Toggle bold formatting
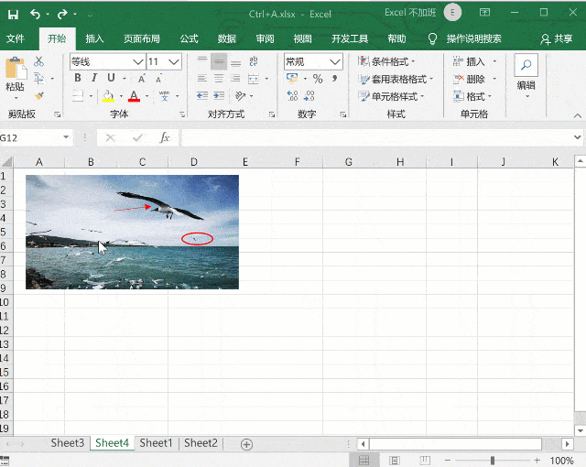The width and height of the screenshot is (586, 467). point(78,78)
